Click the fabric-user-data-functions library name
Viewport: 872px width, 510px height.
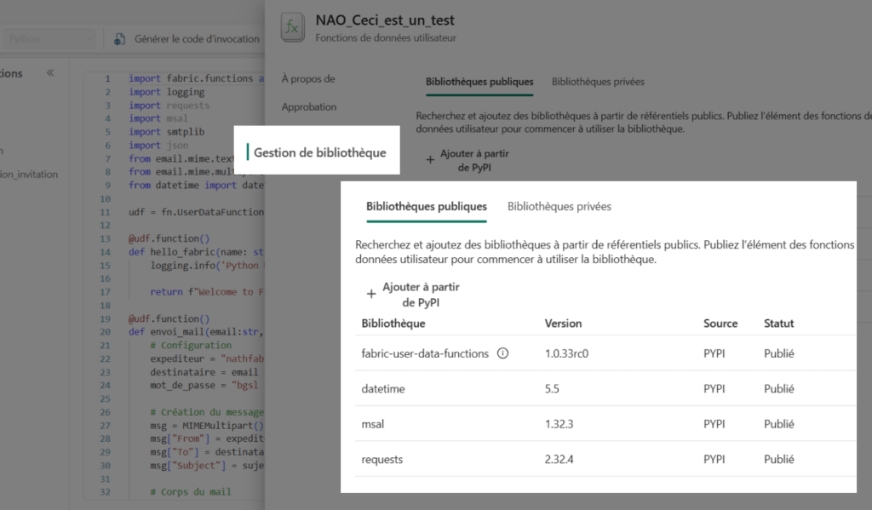[x=425, y=353]
